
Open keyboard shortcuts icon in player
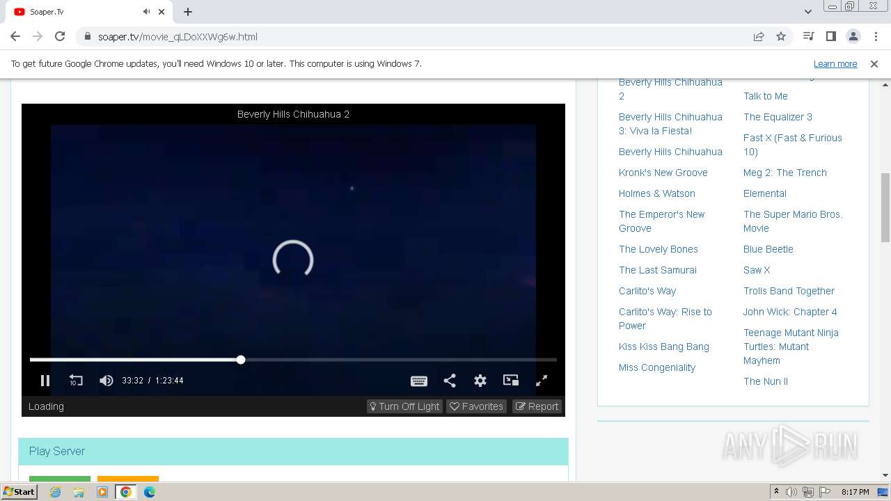(419, 381)
